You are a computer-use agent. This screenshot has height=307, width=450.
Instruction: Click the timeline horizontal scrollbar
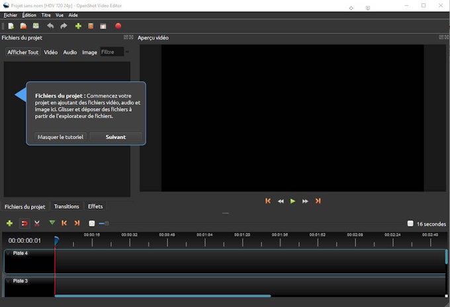tap(163, 296)
